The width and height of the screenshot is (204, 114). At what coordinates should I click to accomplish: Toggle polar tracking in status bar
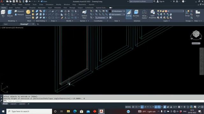145,107
